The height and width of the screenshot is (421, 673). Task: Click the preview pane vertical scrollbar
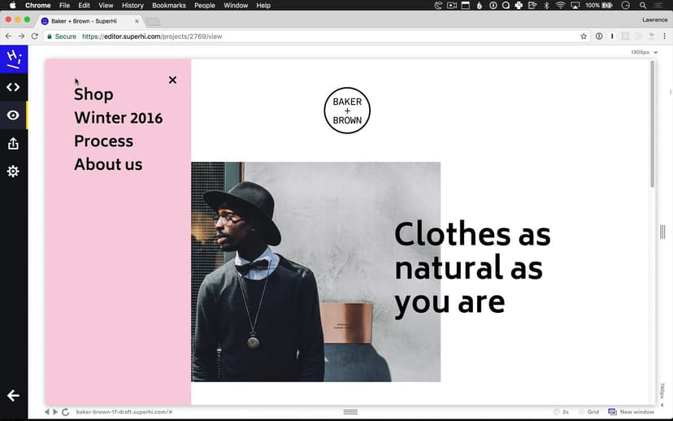coord(652,130)
